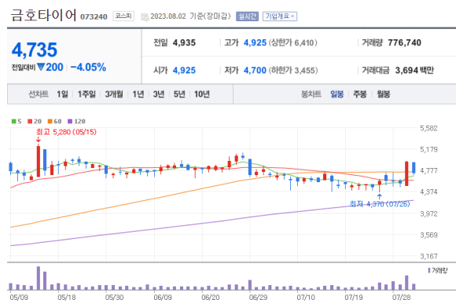456x307 pixels.
Task: Click the current price 4,735
Action: (35, 49)
